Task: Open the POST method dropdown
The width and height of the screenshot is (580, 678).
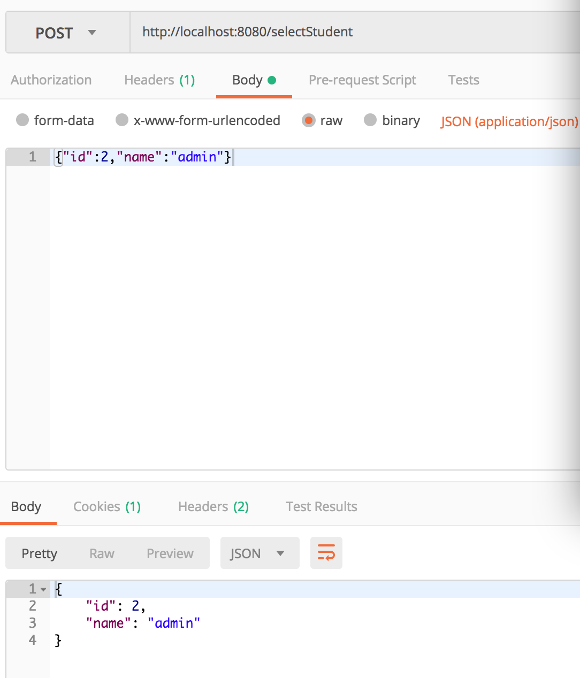Action: pyautogui.click(x=67, y=33)
